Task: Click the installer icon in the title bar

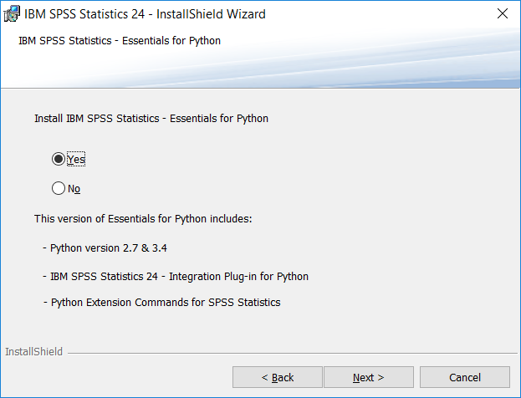Action: (12, 14)
